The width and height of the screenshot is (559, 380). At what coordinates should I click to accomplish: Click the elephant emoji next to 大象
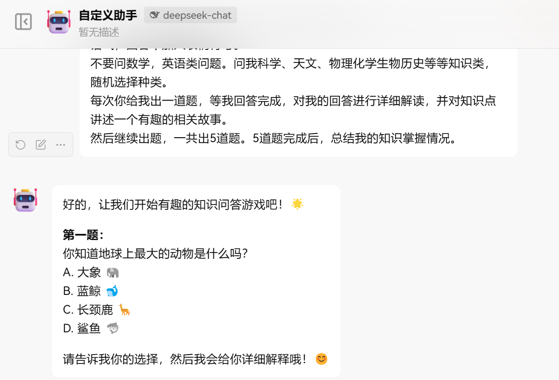pos(113,272)
